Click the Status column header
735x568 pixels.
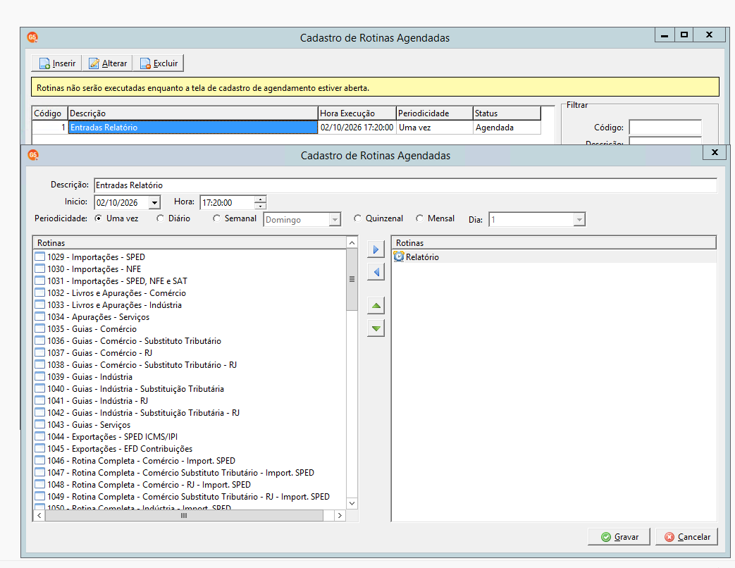pos(507,113)
